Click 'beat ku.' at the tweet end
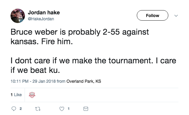This screenshot has width=189, height=115. (45, 70)
